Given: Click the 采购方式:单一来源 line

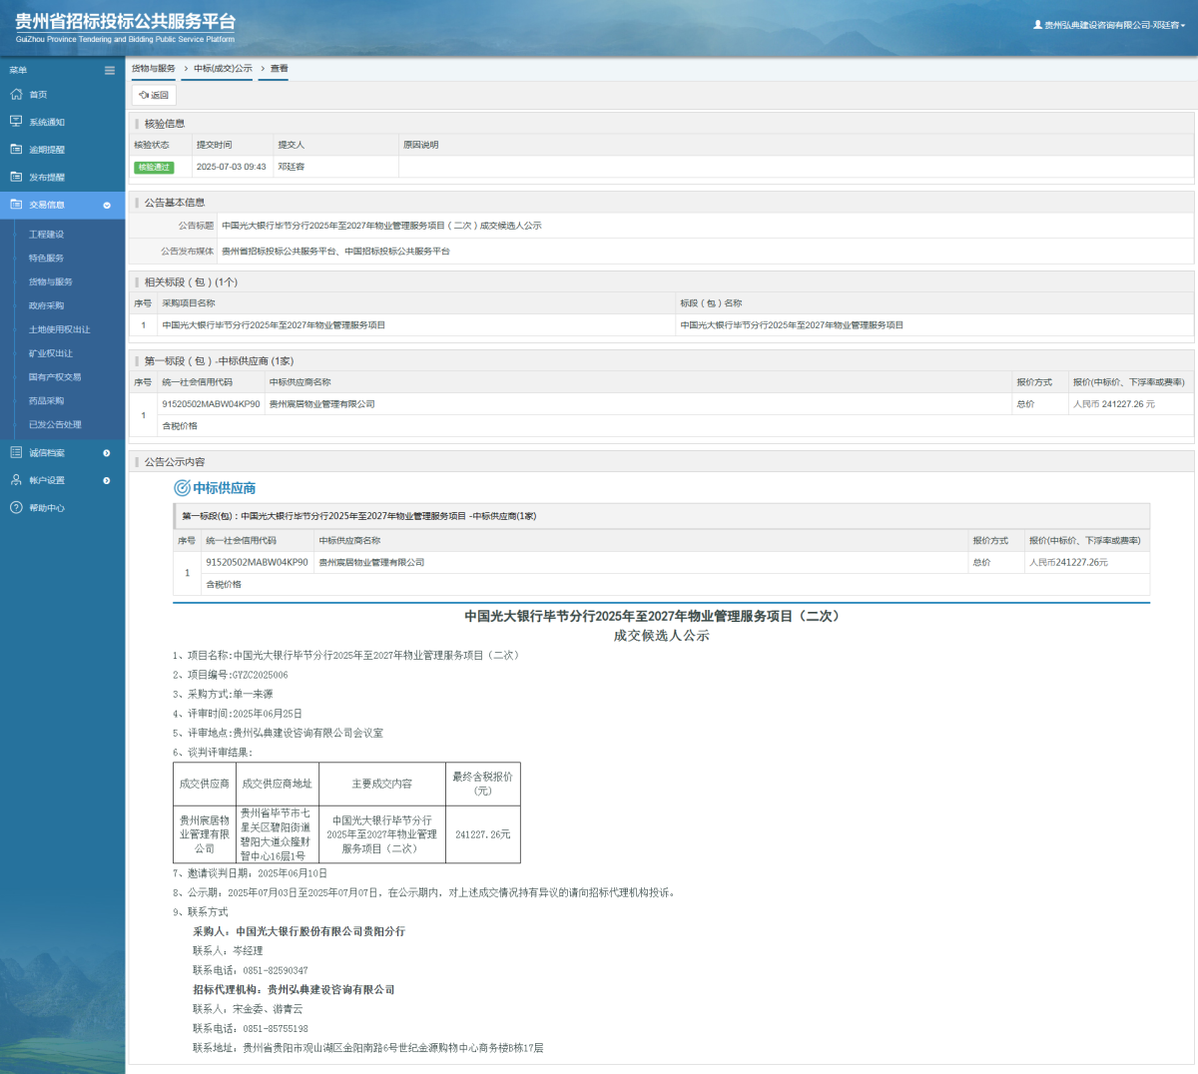Looking at the screenshot, I should (x=223, y=695).
